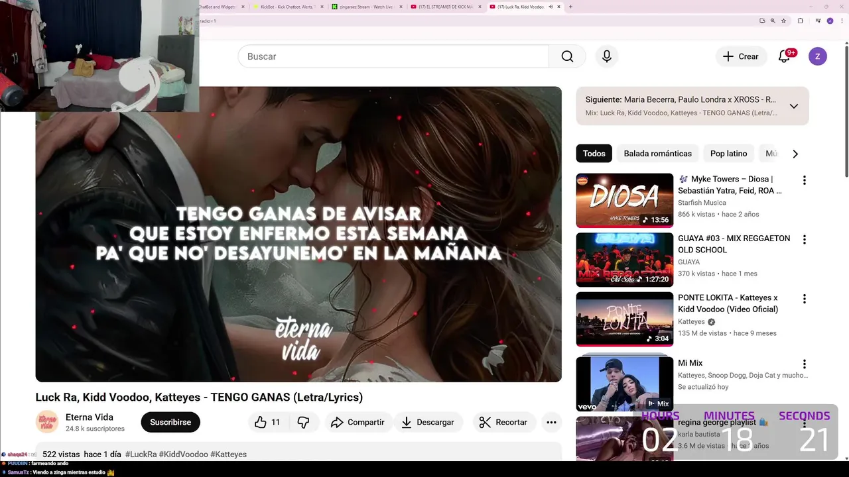Like the video with thumbs up
Viewport: 849px width, 477px height.
pos(267,422)
